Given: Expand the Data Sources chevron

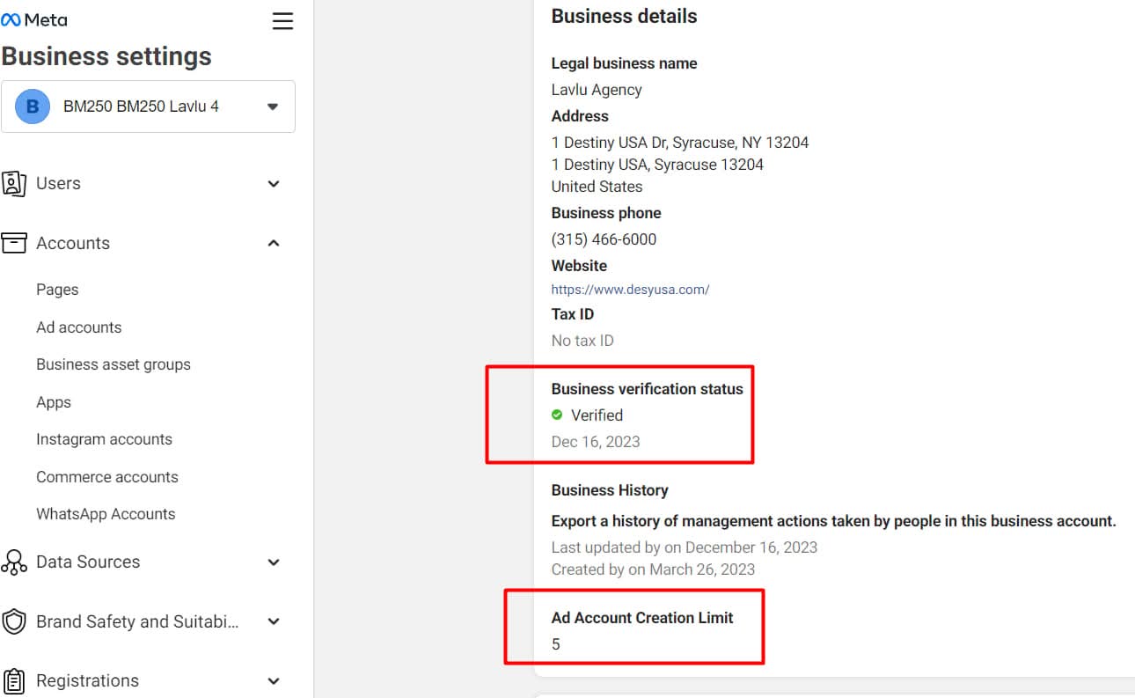Looking at the screenshot, I should pos(274,562).
